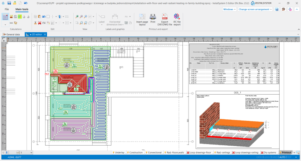Click IFC file export button
301x161 pixels.
pyautogui.click(x=177, y=20)
